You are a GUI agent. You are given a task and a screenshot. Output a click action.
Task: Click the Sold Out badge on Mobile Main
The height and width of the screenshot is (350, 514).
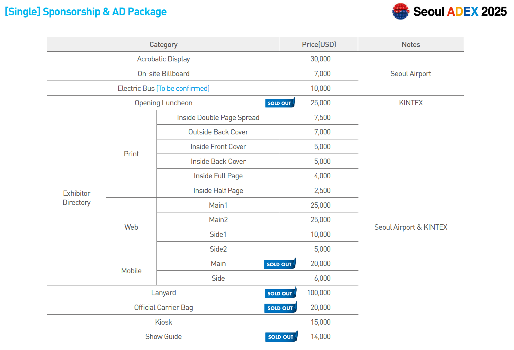tap(279, 264)
